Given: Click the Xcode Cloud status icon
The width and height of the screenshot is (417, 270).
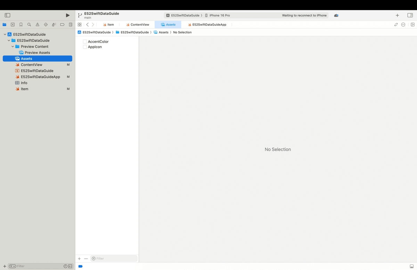Looking at the screenshot, I should (336, 15).
